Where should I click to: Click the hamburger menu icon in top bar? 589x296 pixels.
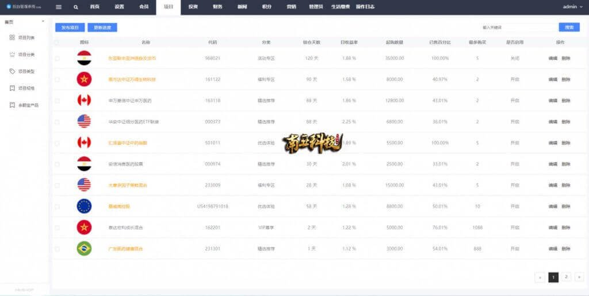[x=59, y=7]
